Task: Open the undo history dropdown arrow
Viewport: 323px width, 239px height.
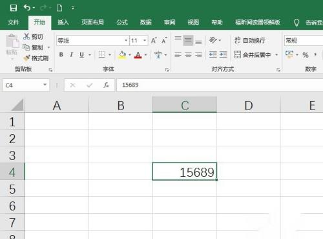Action: pos(34,8)
